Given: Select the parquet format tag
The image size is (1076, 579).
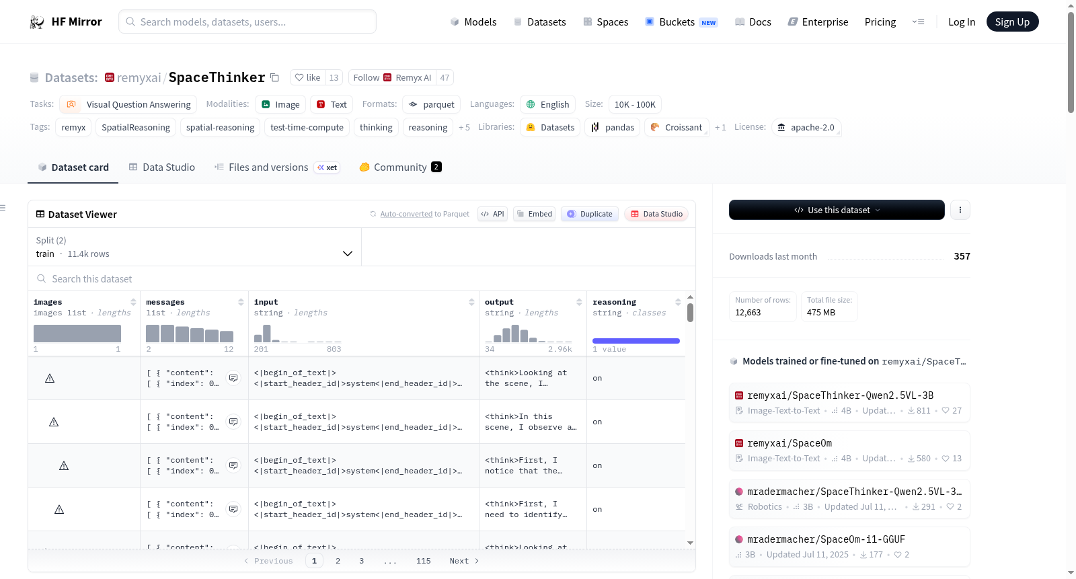Looking at the screenshot, I should point(432,104).
